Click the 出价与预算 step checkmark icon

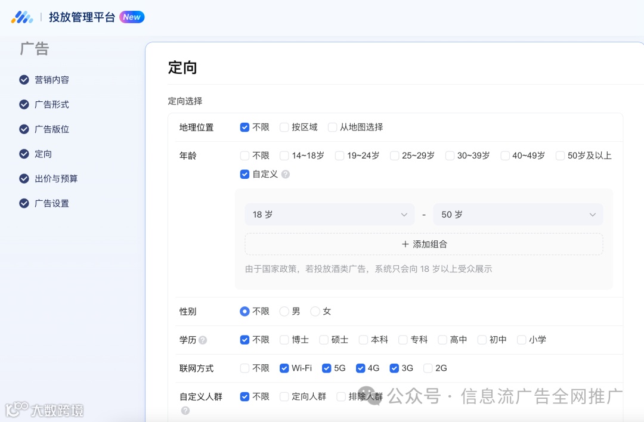[23, 178]
